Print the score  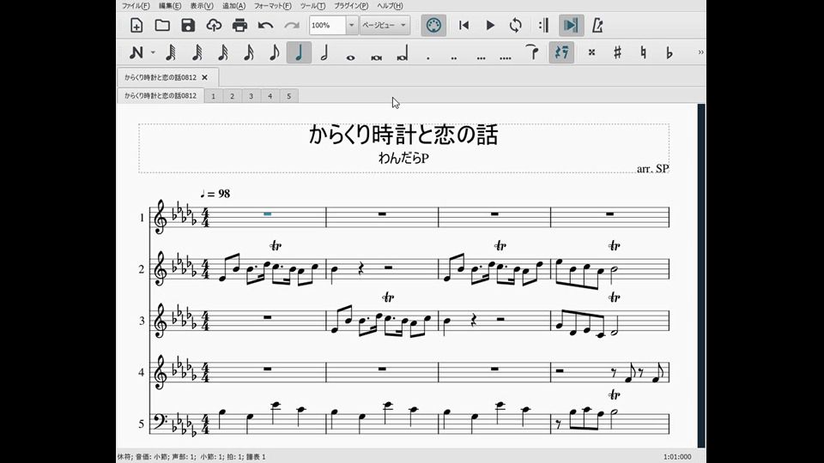click(239, 25)
